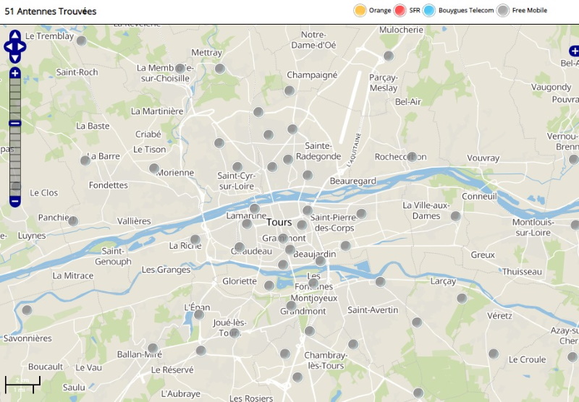Zoom out with the bottom minus button

[x=15, y=201]
